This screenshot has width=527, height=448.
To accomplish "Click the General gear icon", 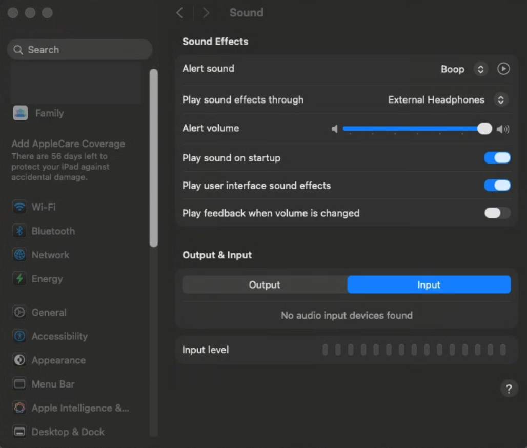I will pos(20,312).
